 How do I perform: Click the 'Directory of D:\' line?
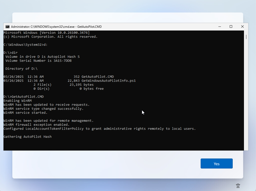click(22, 68)
